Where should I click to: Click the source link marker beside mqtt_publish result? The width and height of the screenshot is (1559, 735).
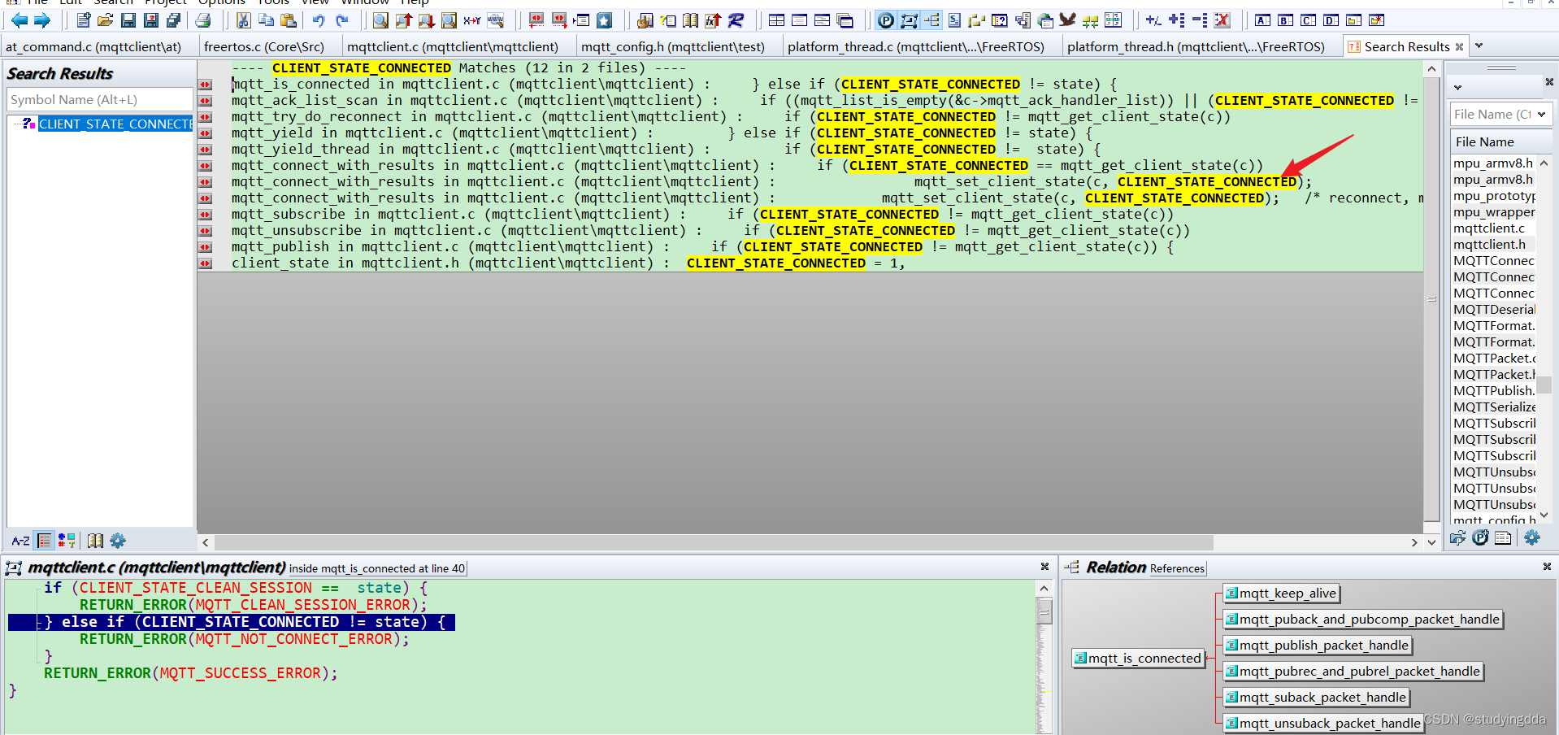coord(206,247)
